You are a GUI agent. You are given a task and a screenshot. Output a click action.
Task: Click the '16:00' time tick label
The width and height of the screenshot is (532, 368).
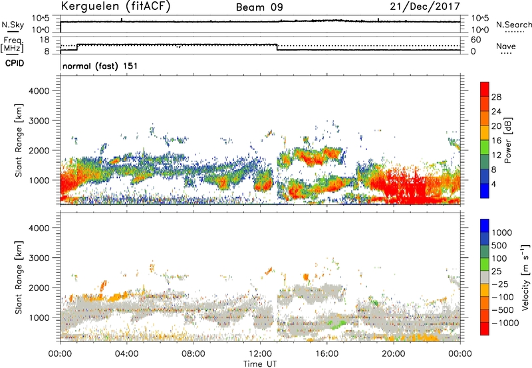(327, 354)
